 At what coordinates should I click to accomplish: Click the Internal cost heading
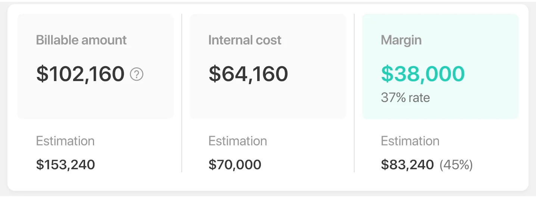(245, 40)
